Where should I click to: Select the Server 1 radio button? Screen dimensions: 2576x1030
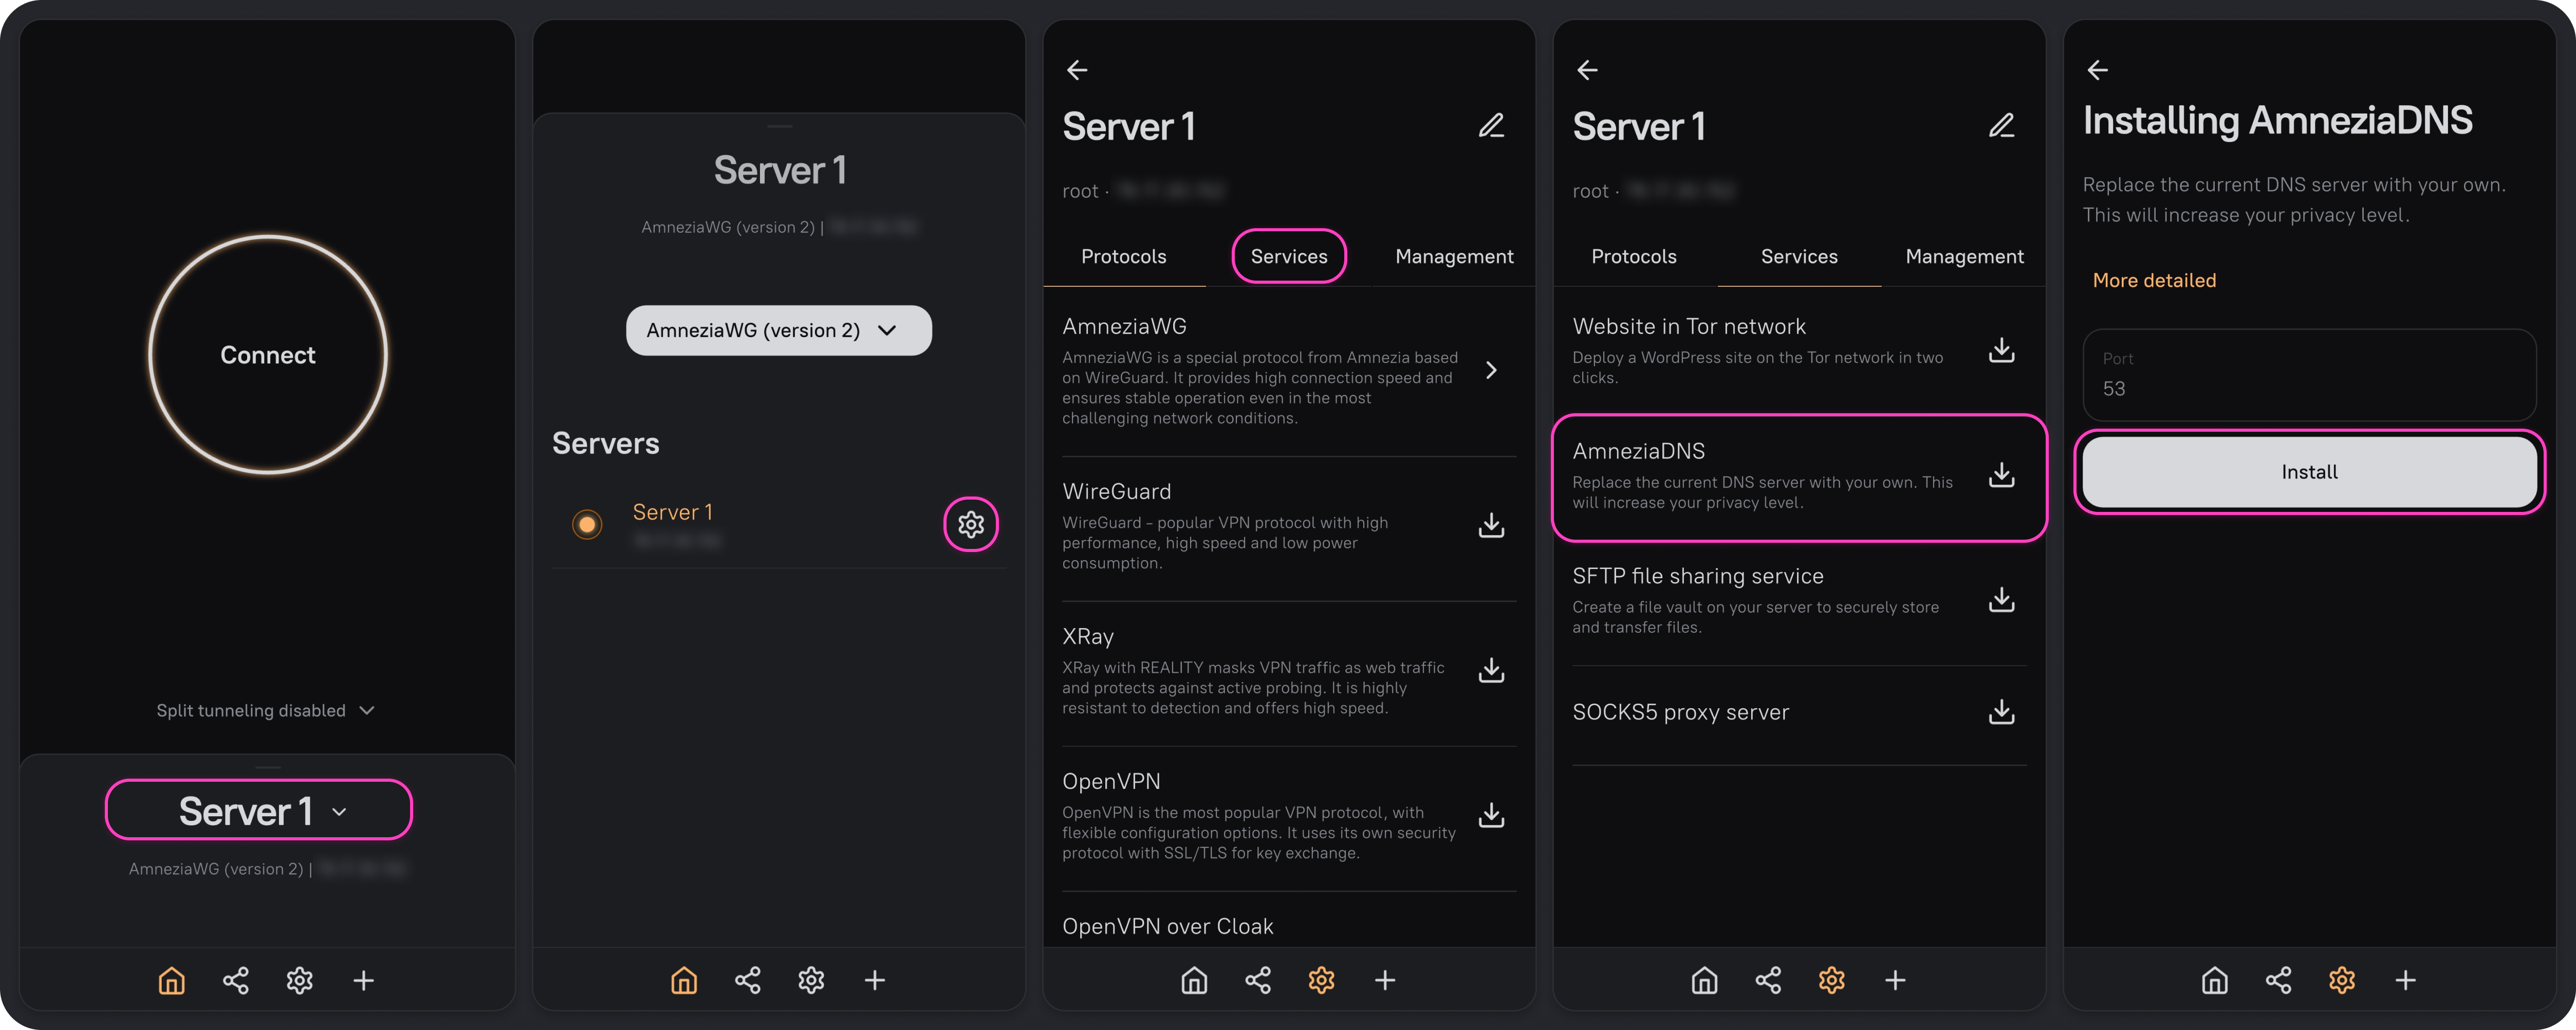(x=587, y=524)
